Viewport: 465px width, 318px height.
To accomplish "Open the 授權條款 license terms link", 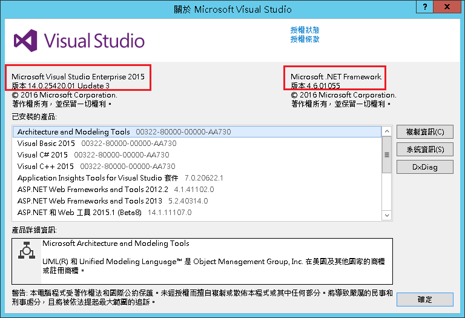I will tap(305, 39).
